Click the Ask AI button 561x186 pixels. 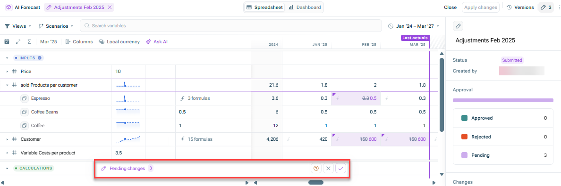pyautogui.click(x=157, y=42)
